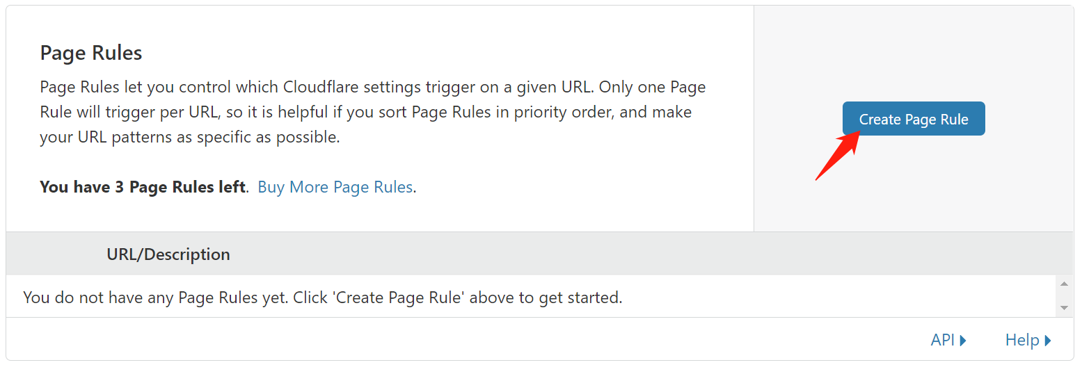
Task: Click the rules list scrollbar up arrow
Action: 1064,284
